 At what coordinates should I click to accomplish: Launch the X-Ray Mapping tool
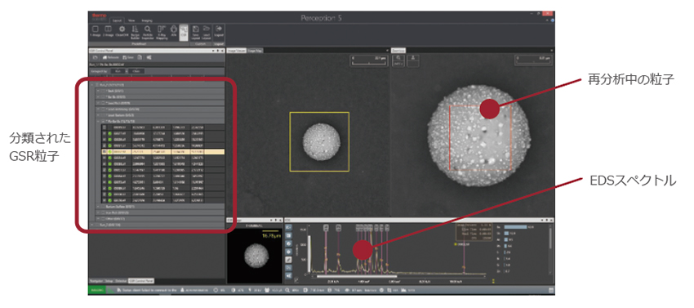pos(162,33)
